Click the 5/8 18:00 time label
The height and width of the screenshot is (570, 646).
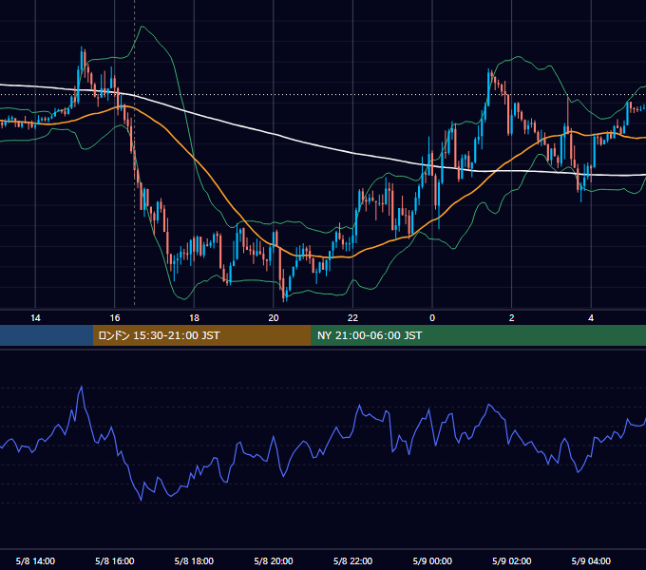[194, 560]
